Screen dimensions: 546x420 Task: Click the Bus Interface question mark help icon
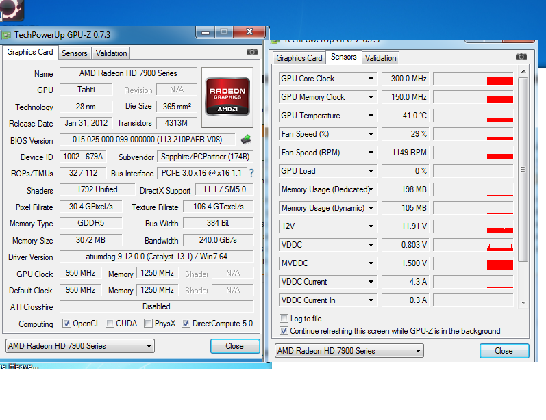[x=251, y=173]
